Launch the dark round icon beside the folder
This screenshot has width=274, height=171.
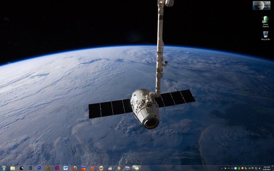(x=22, y=168)
